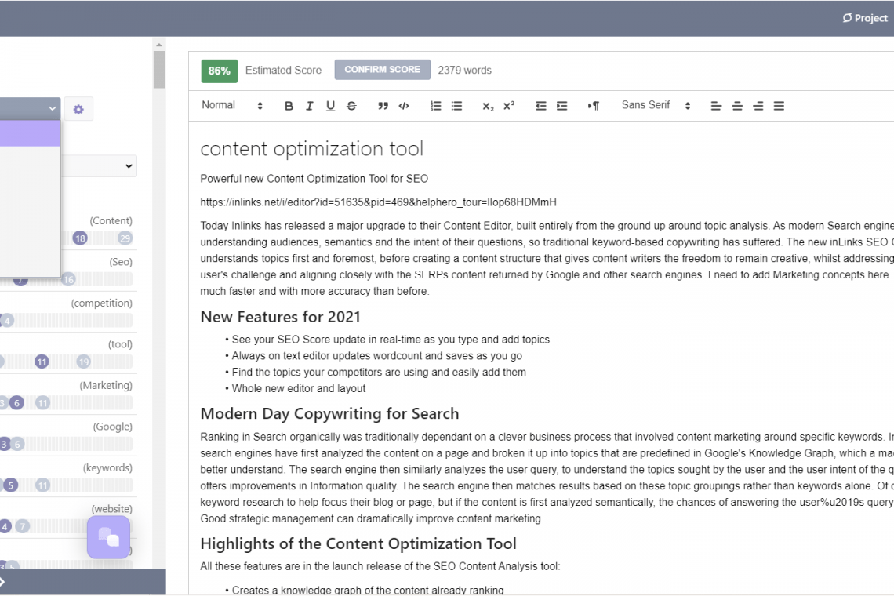Increase indent of paragraph
Image resolution: width=894 pixels, height=596 pixels.
(x=561, y=106)
